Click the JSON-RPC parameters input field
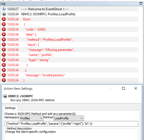Viewport: 144px width, 140px height. (72, 124)
